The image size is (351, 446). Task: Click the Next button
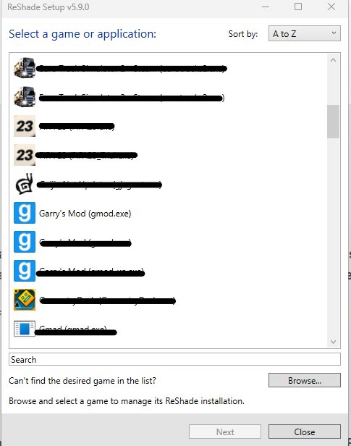(225, 432)
